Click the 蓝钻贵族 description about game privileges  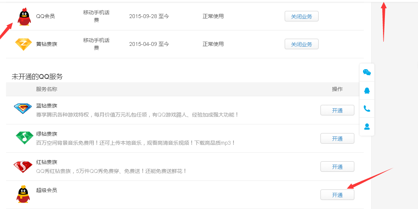[x=137, y=115]
